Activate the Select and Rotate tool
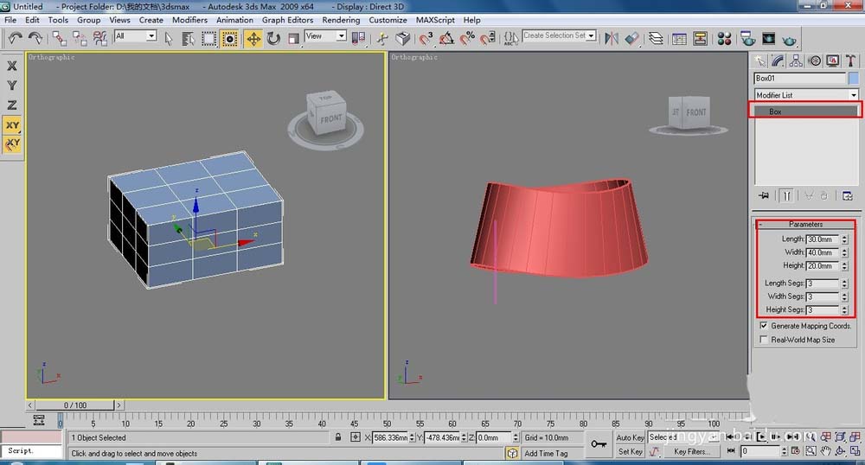The width and height of the screenshot is (865, 465). 273,38
